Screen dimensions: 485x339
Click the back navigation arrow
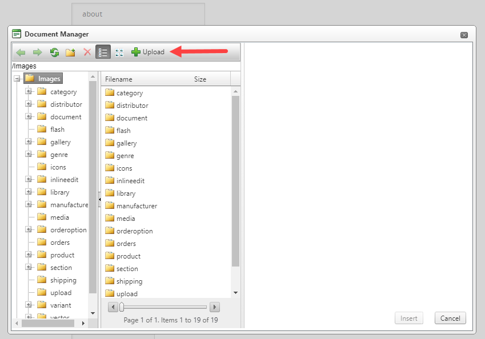tap(21, 52)
